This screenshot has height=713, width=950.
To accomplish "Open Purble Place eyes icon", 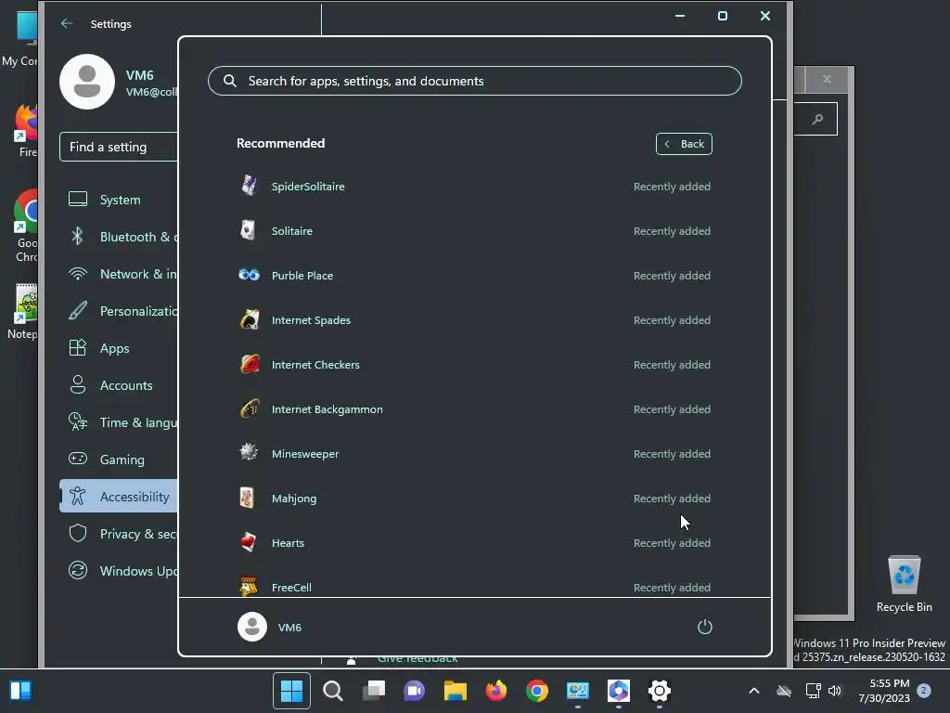I will click(x=249, y=275).
